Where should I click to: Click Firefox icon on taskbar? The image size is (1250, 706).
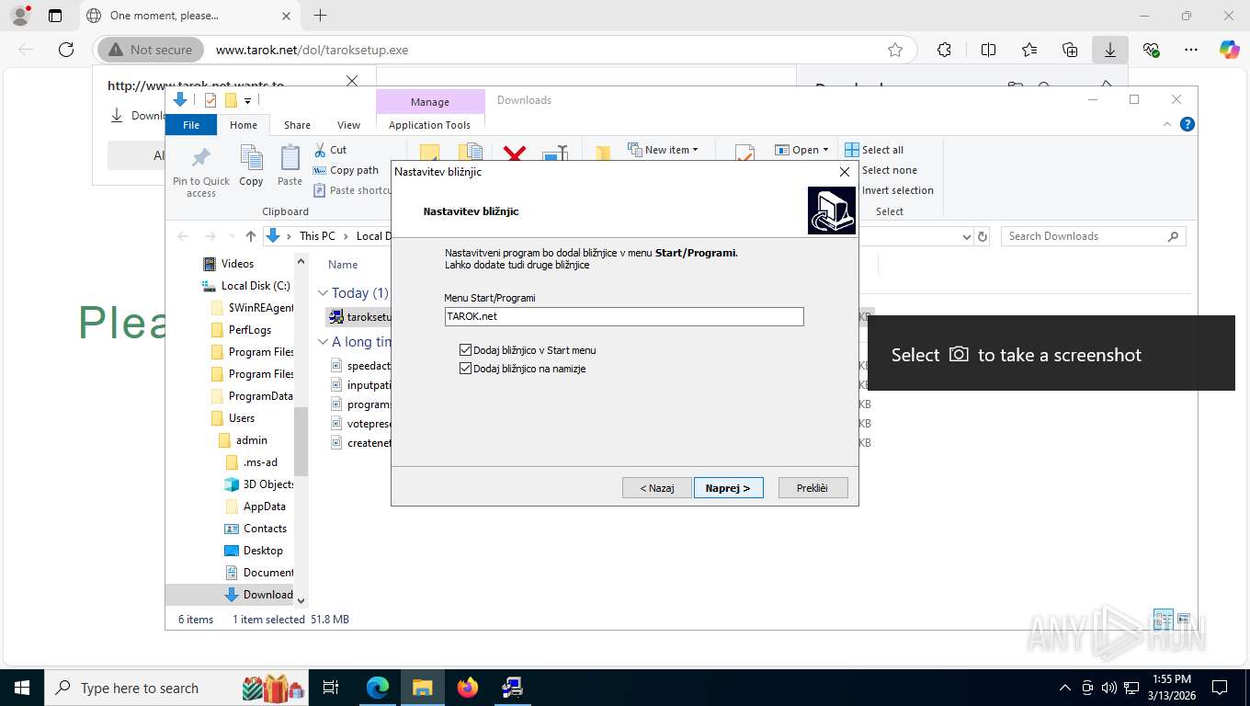467,688
